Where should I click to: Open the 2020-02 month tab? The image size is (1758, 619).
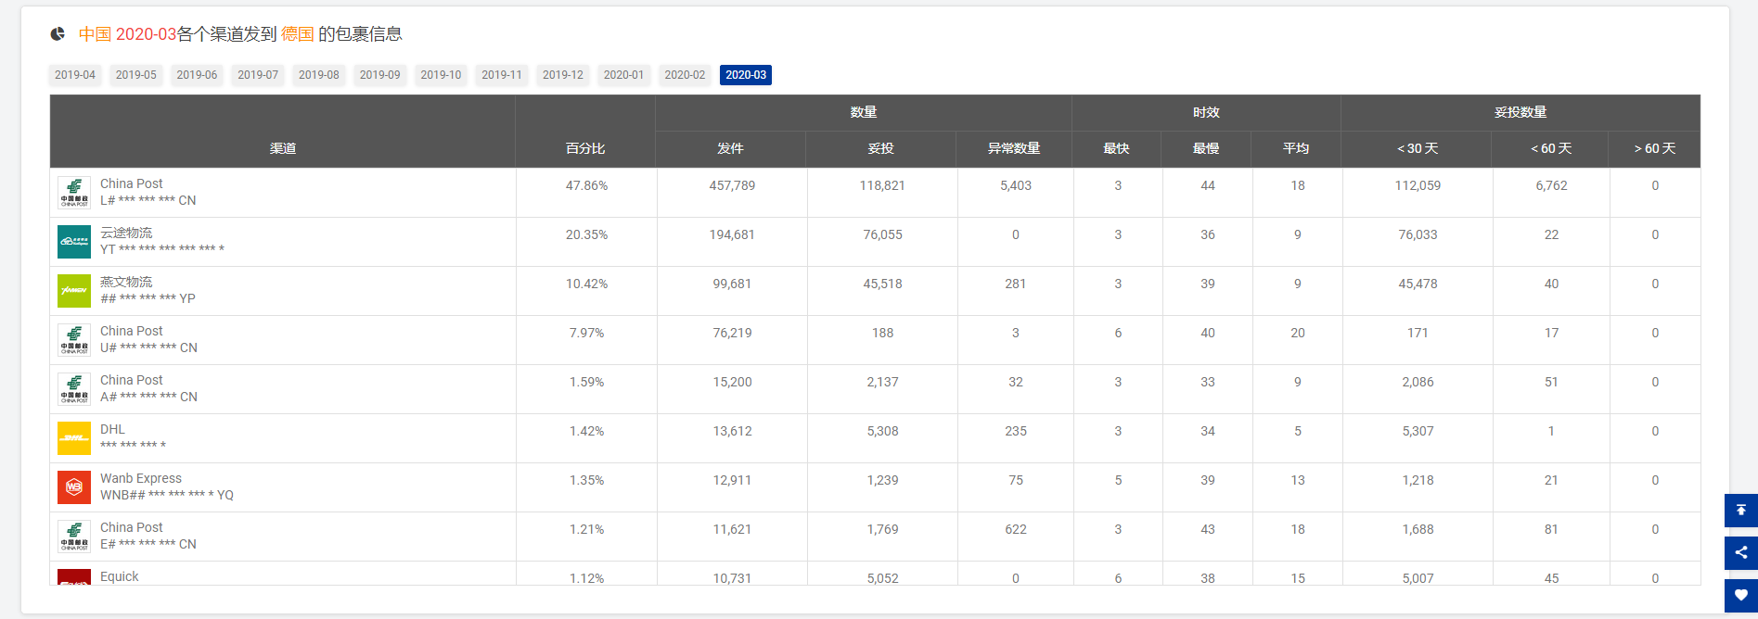coord(685,75)
